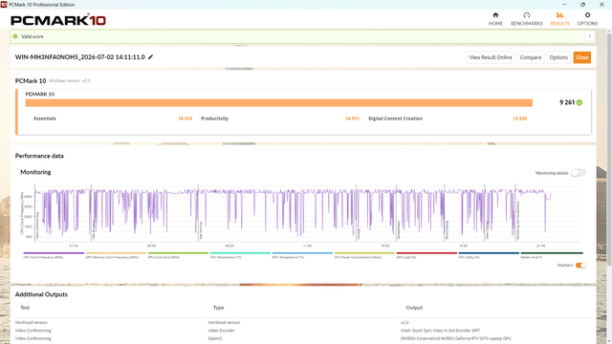Click the orange PCMark 10 score bar
Viewport: 612px width, 344px height.
(x=278, y=102)
